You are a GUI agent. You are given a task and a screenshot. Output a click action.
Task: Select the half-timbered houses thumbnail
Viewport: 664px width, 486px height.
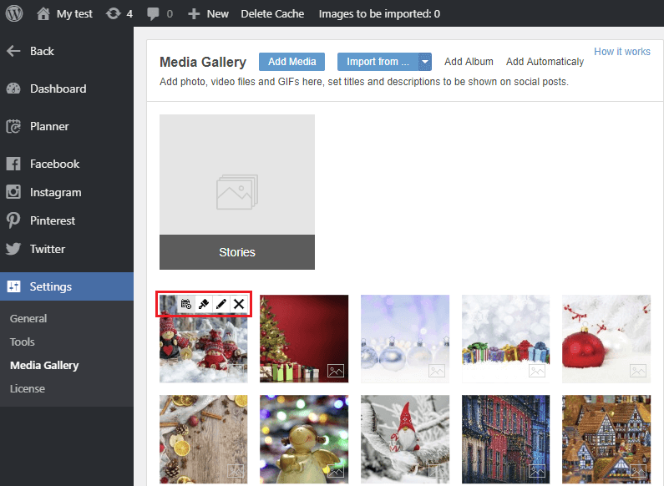tap(606, 439)
